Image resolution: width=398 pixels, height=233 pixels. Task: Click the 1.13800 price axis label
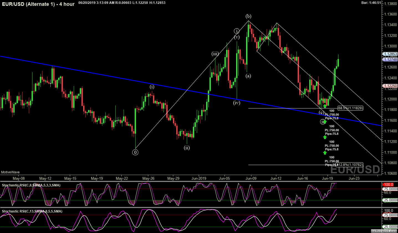[x=391, y=4]
